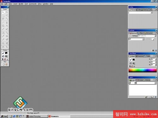Viewport: 158px width, 118px height.
Task: Open the GIF export format dropdown
Action: 143,39
